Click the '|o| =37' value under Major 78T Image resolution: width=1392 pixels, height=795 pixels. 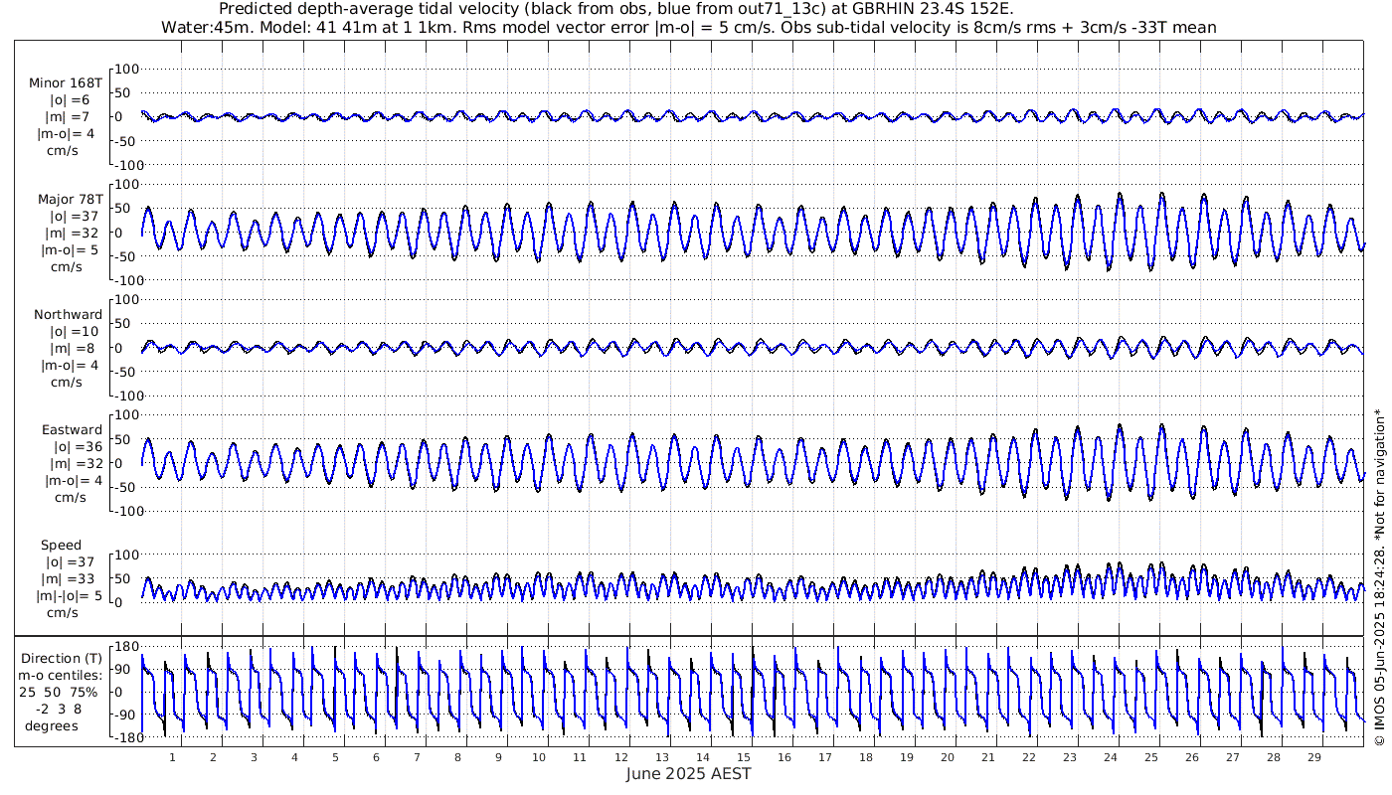[71, 217]
